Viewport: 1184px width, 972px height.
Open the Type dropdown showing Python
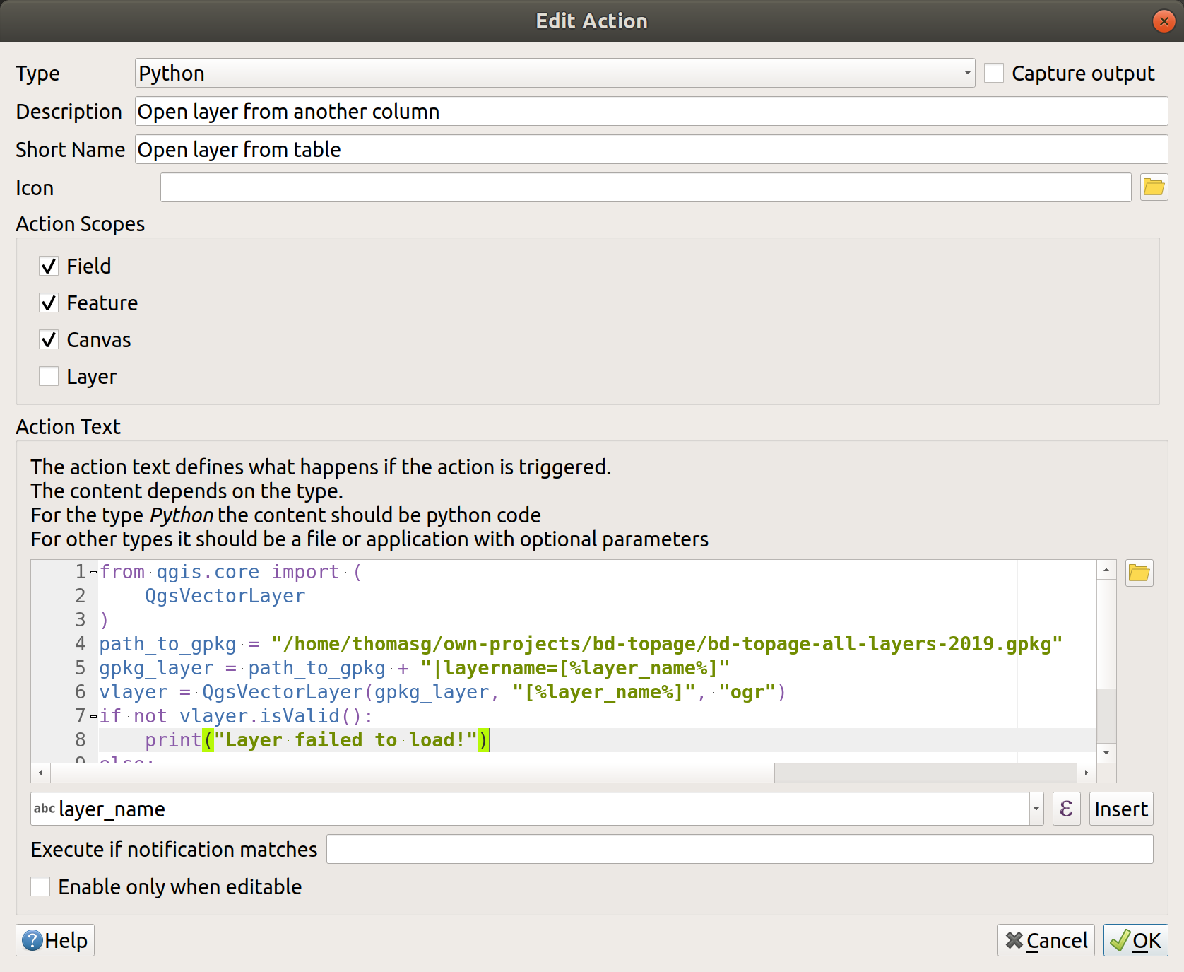[555, 73]
